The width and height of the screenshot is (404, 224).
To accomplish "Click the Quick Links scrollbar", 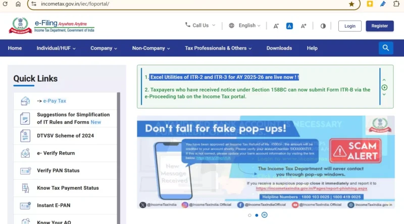I will point(119,151).
